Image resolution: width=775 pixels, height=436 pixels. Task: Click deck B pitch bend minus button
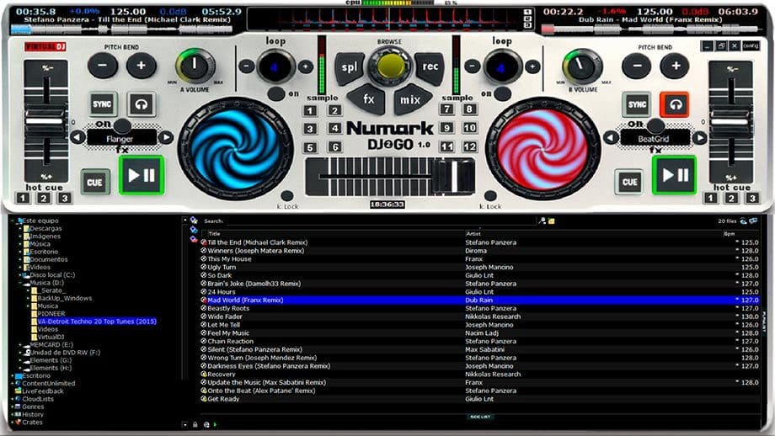[637, 66]
